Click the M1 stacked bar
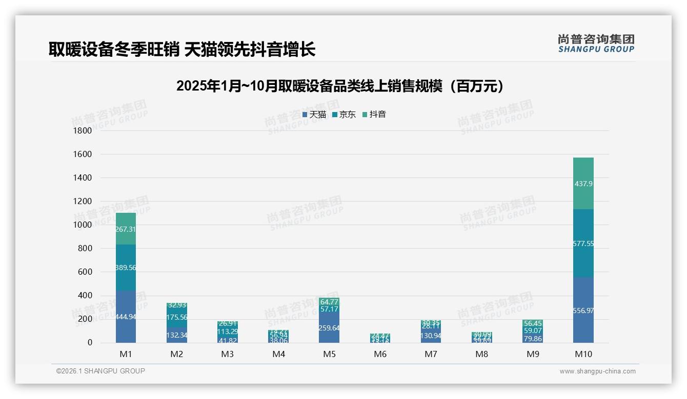 (x=126, y=276)
